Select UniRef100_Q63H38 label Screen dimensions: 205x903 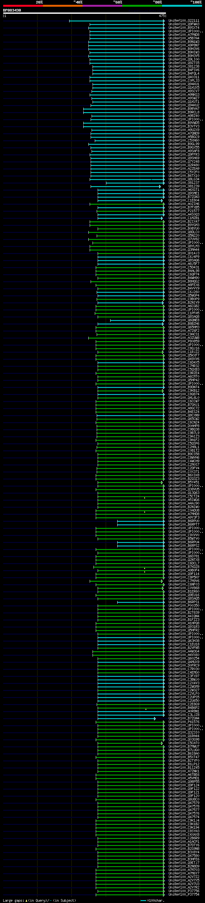184,641
